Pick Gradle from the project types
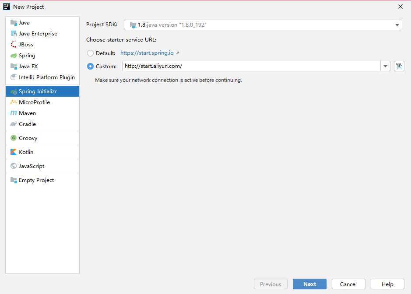411x294 pixels. tap(42, 124)
